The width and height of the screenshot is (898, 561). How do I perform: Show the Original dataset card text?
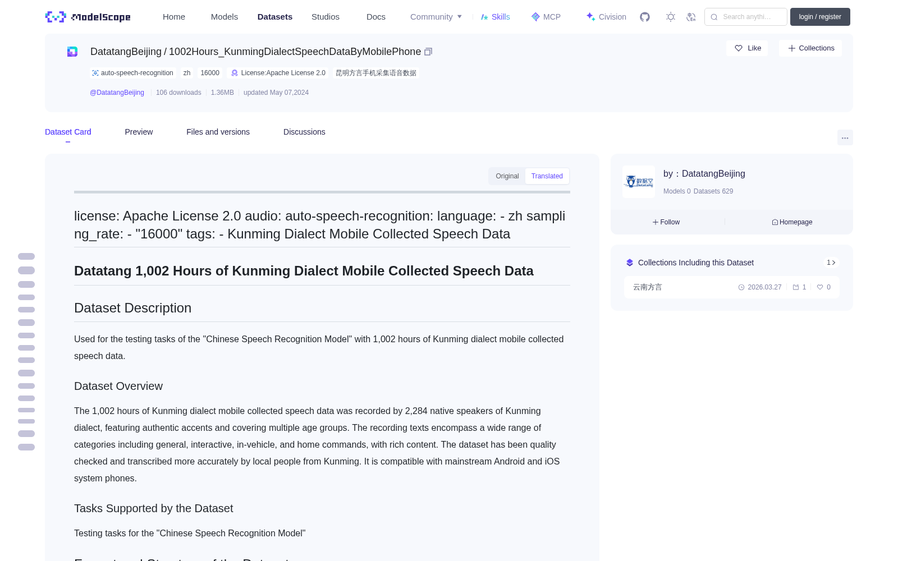coord(507,176)
